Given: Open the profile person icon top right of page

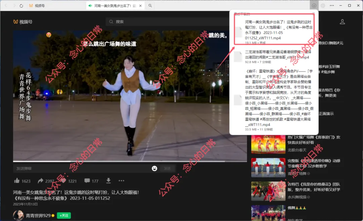Looking at the screenshot, I should click(342, 21).
